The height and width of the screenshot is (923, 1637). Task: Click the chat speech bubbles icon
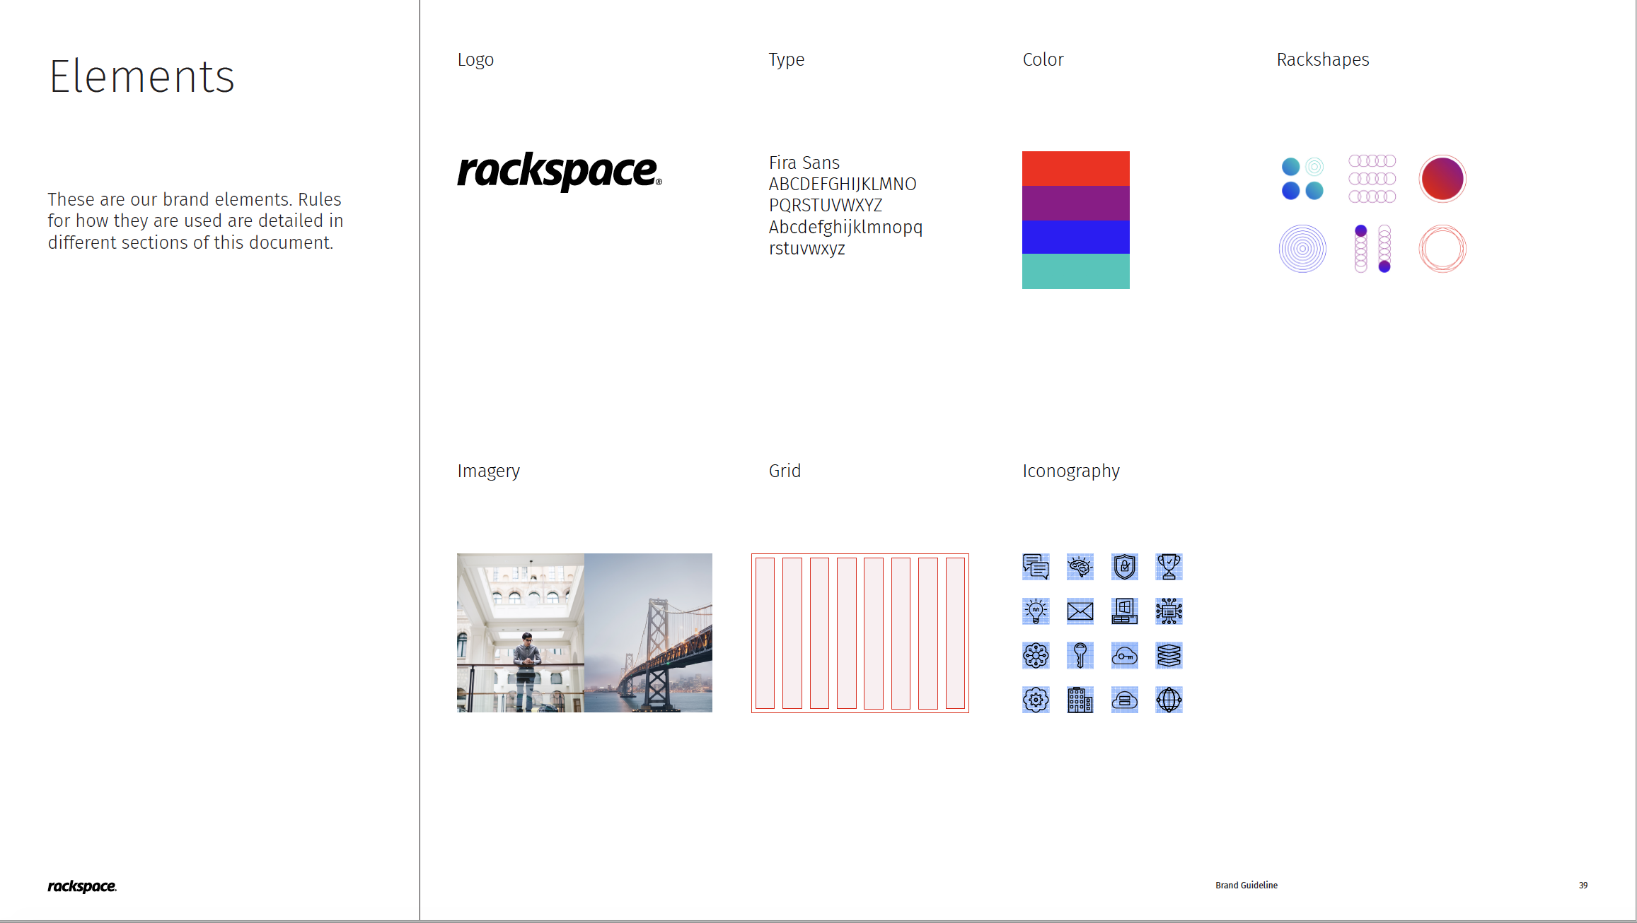[1036, 567]
